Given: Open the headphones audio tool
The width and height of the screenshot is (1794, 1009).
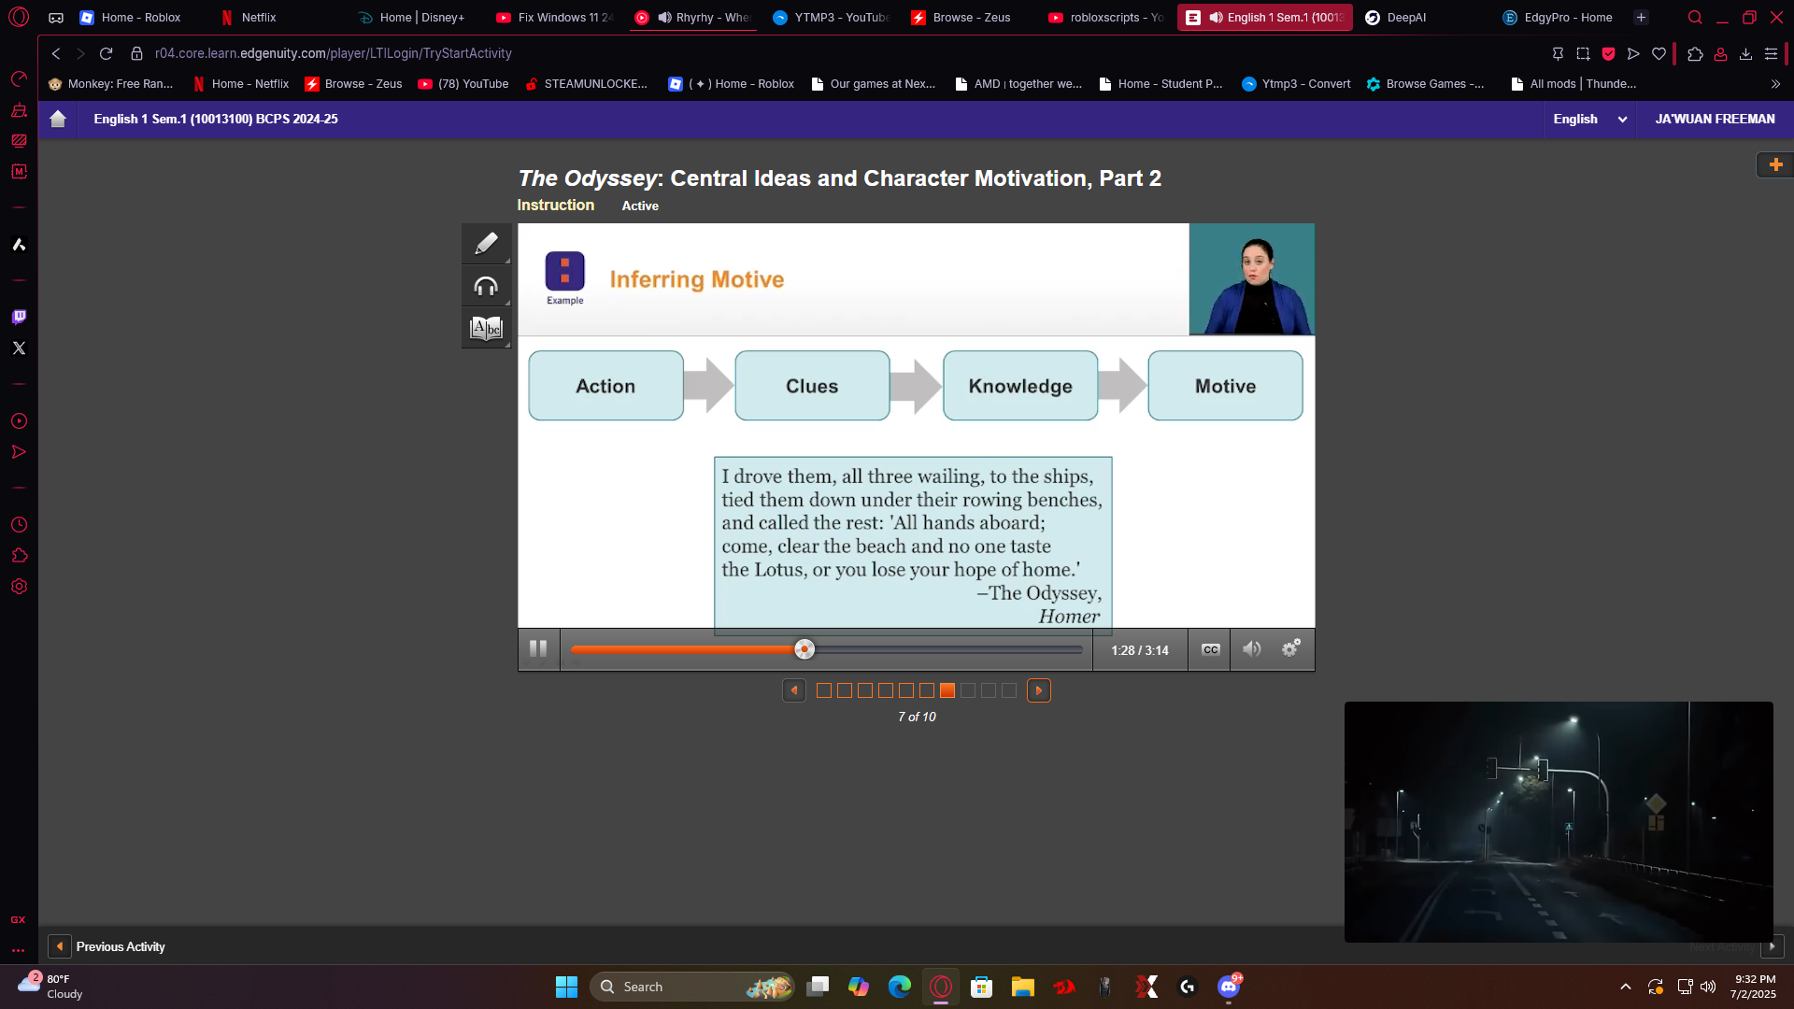Looking at the screenshot, I should [x=486, y=287].
